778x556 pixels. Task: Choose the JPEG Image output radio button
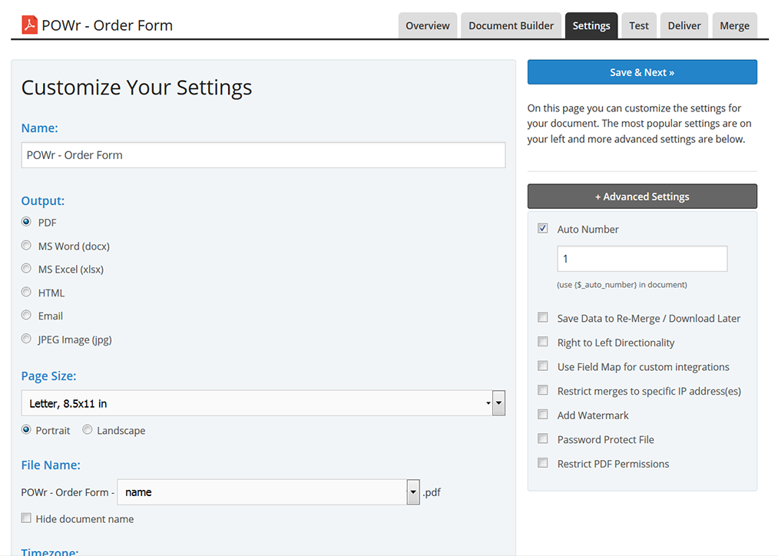click(x=27, y=339)
